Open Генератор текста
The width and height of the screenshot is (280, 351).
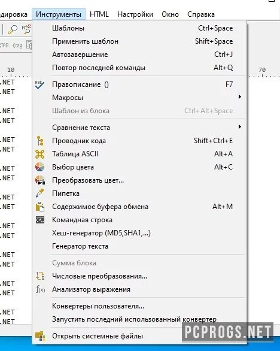pyautogui.click(x=140, y=246)
